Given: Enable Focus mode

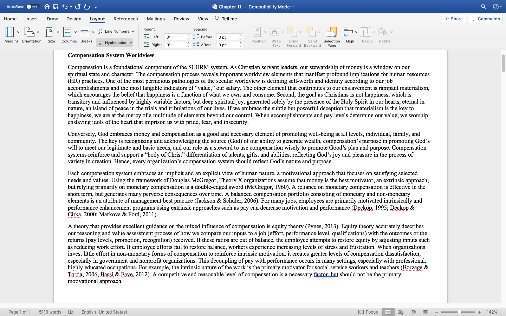Looking at the screenshot, I should tap(368, 312).
